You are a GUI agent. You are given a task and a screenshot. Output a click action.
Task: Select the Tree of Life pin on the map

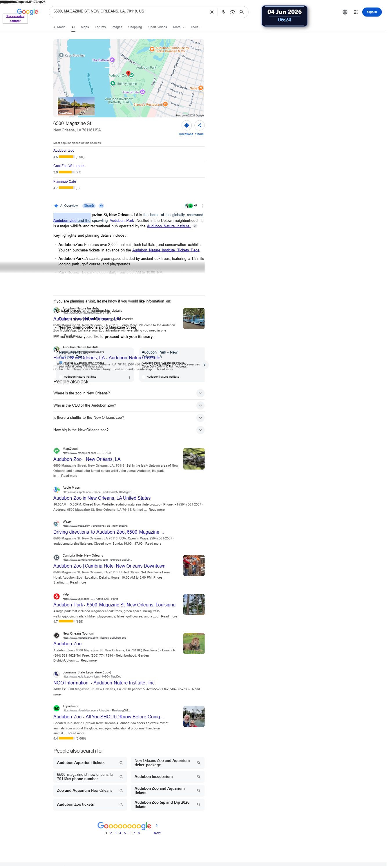pos(144,93)
